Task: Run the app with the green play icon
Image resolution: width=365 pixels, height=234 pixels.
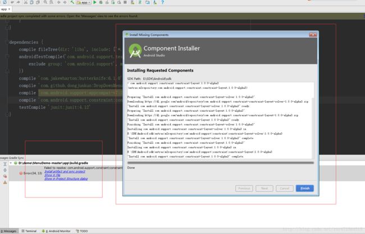Action: (x=95, y=2)
